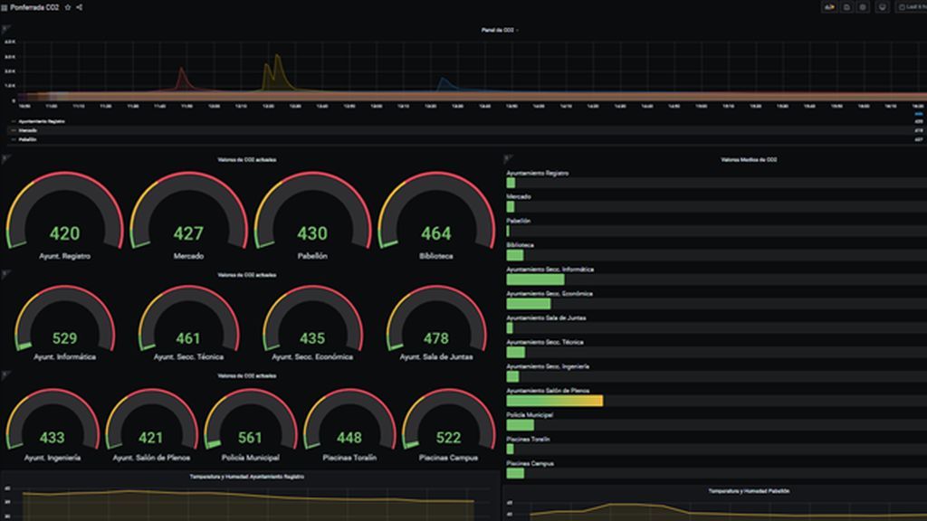
Task: Open second Valores de CO2 actuales panel menu
Action: point(246,275)
